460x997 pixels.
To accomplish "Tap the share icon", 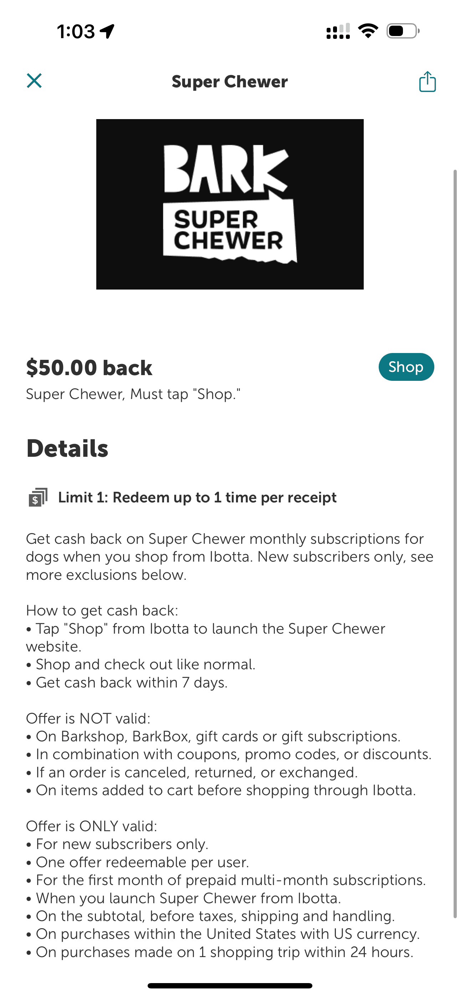I will [x=428, y=82].
